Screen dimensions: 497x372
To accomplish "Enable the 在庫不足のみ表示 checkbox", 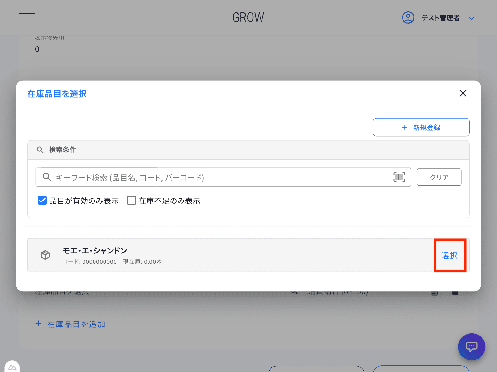I will pyautogui.click(x=132, y=201).
